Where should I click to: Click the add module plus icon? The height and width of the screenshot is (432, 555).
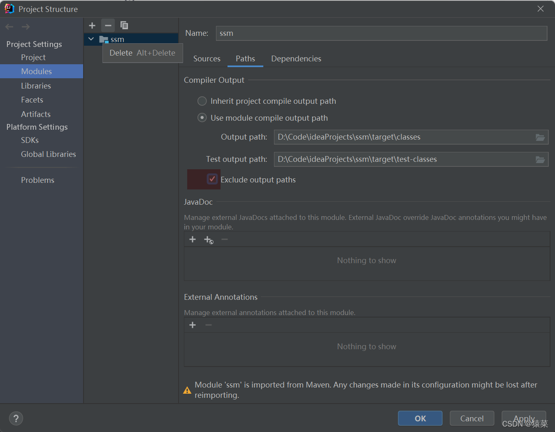[x=92, y=26]
